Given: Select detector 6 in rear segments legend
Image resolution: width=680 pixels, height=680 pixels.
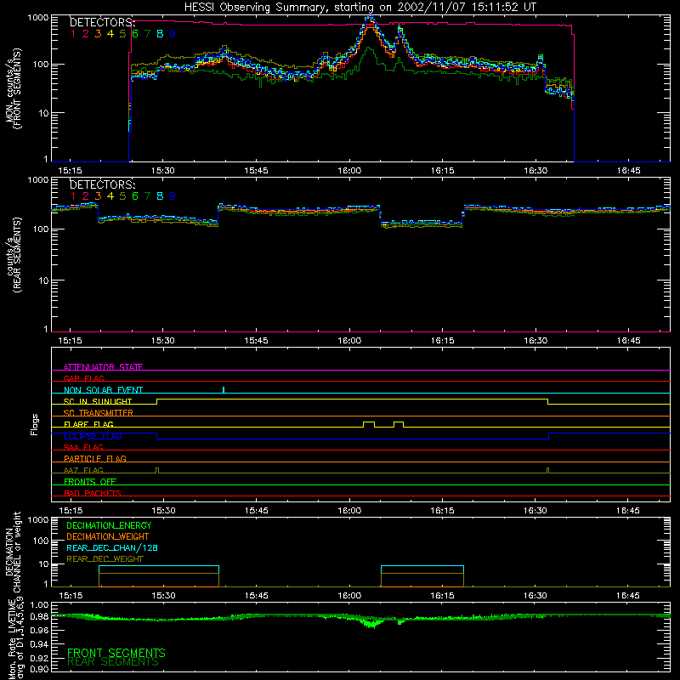Looking at the screenshot, I should pyautogui.click(x=135, y=196).
